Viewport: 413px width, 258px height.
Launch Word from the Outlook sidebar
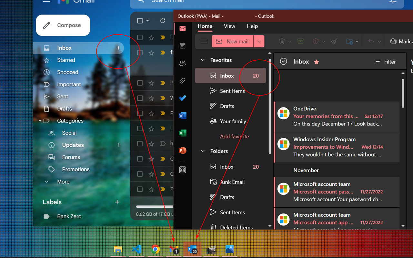click(183, 115)
